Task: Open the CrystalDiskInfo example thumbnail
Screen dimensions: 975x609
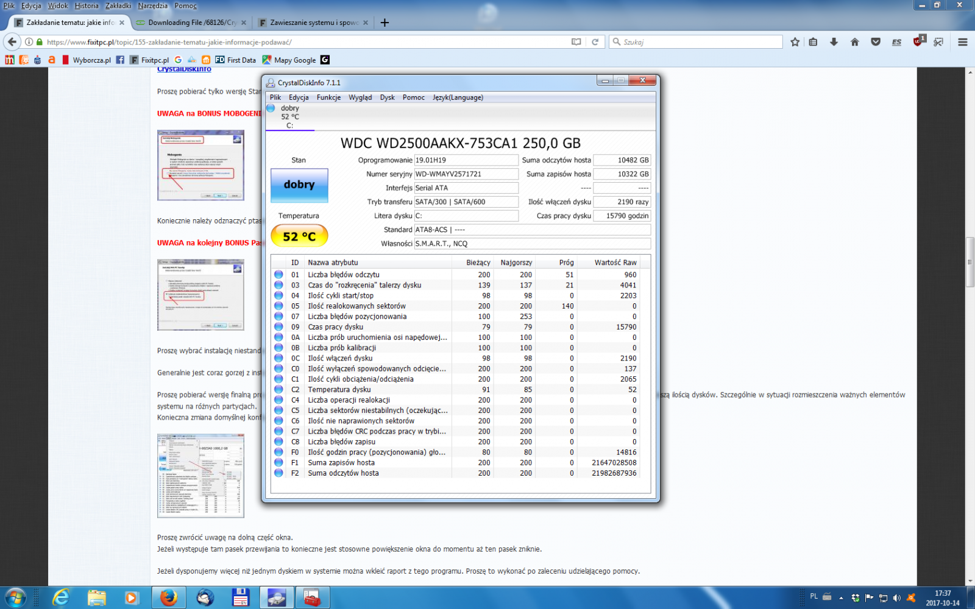Action: coord(200,476)
